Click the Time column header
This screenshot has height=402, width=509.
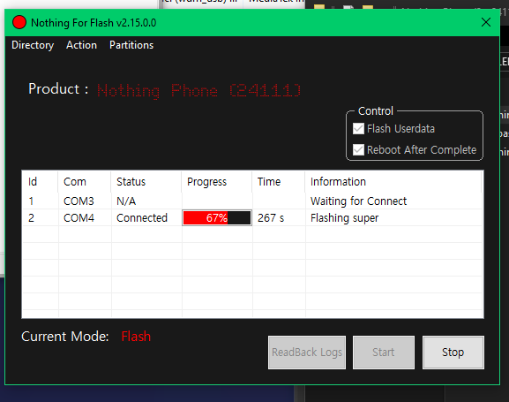coord(278,181)
